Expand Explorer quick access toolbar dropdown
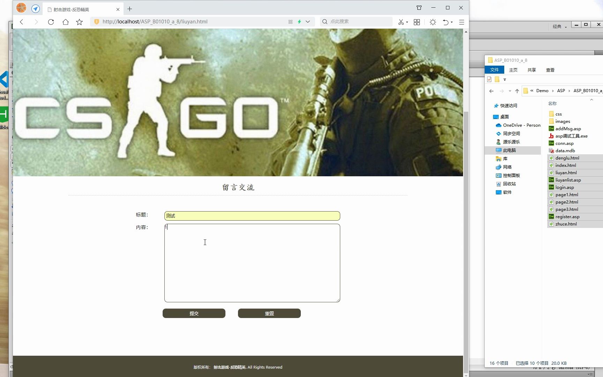 (505, 80)
